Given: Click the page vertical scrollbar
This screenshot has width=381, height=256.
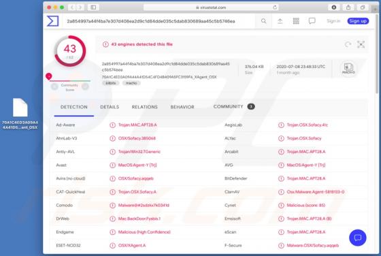Looking at the screenshot, I should pyautogui.click(x=377, y=54).
